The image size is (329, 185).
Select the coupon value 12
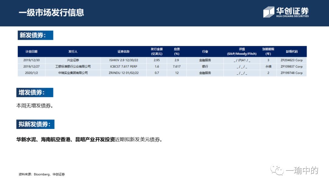click(x=177, y=73)
